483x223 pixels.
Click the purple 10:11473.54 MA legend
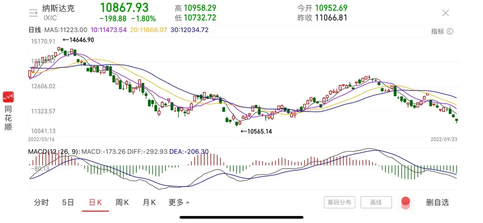109,30
